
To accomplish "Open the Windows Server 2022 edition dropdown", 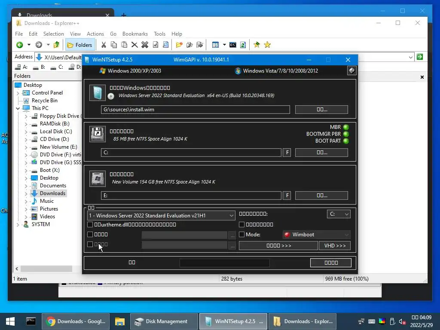I will (162, 216).
